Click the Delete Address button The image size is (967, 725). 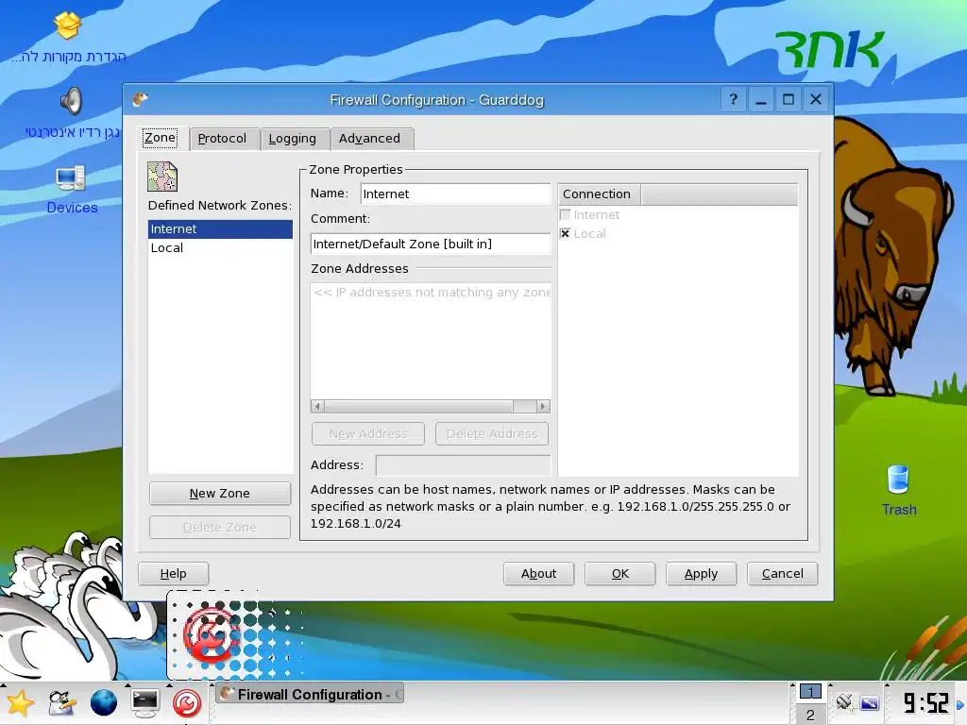coord(492,433)
